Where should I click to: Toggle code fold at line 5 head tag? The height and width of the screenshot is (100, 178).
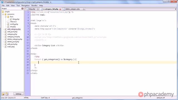coord(29,23)
